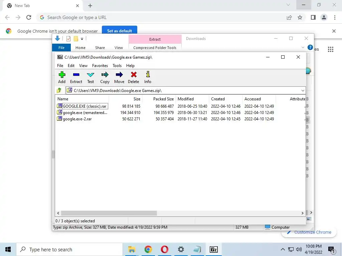This screenshot has height=256, width=342.
Task: Bookmark this tab with the star icon
Action: pos(300,17)
